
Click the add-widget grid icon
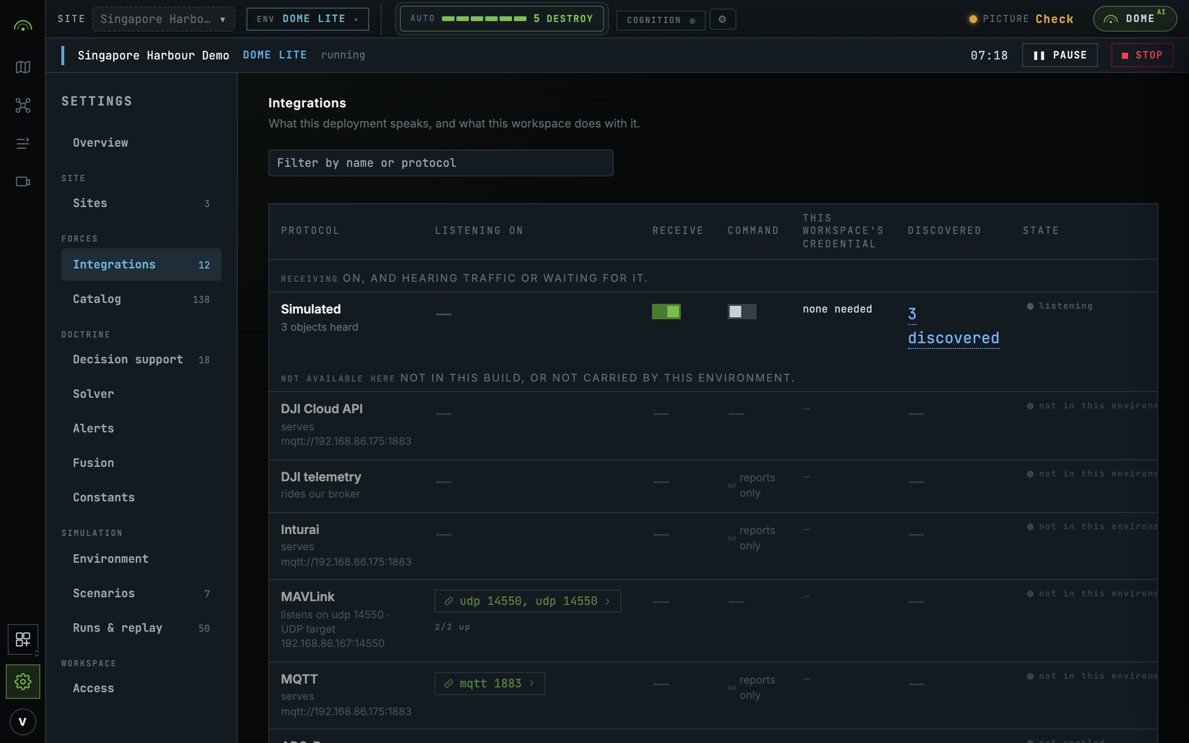click(23, 639)
